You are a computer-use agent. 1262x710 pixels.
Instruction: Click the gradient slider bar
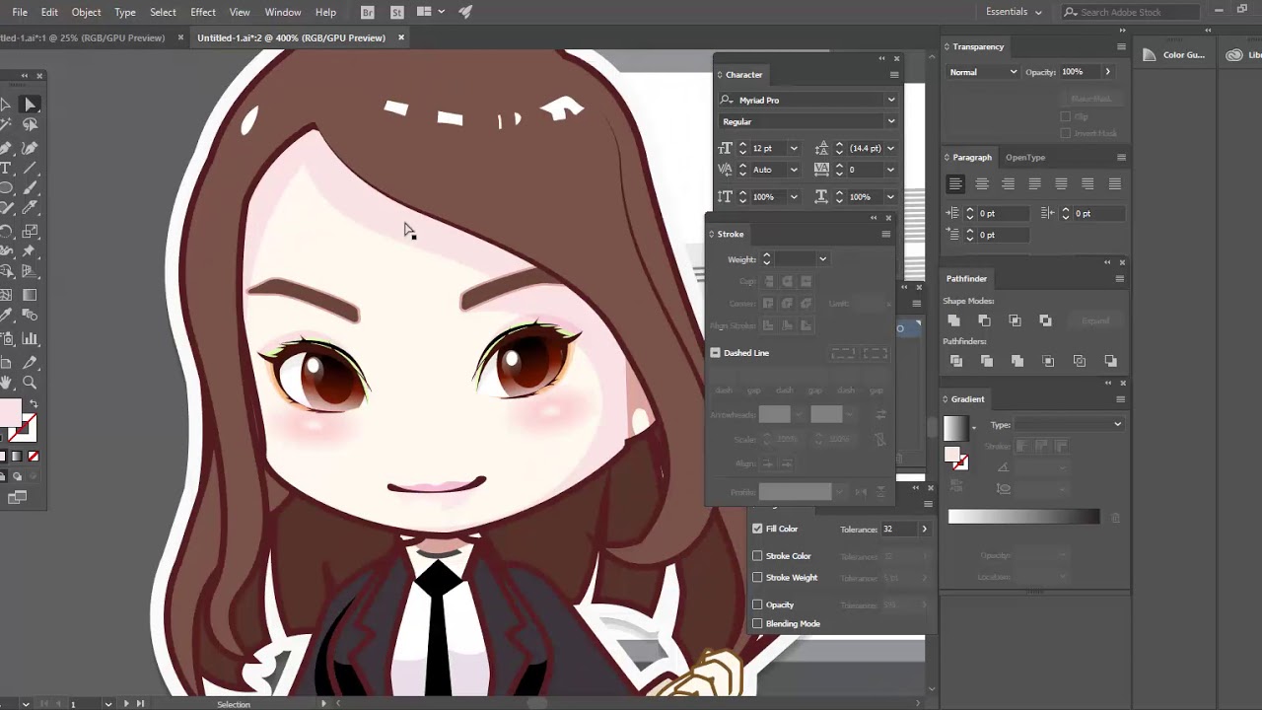1023,517
